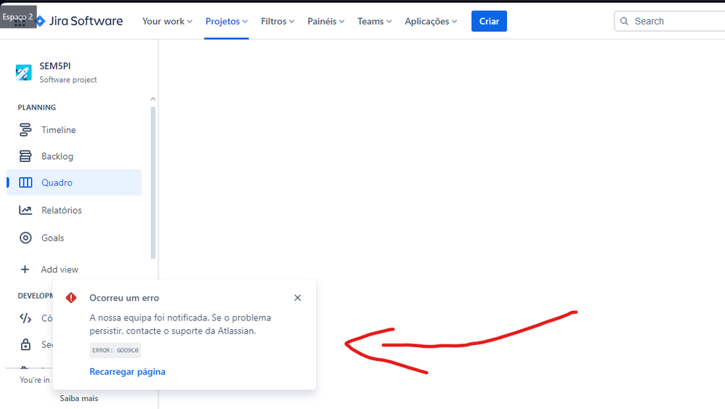
Task: Click the Timeline icon in sidebar
Action: [x=25, y=130]
